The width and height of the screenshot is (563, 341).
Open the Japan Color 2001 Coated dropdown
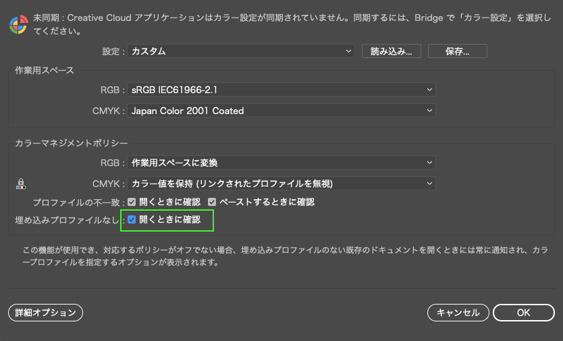(x=281, y=111)
